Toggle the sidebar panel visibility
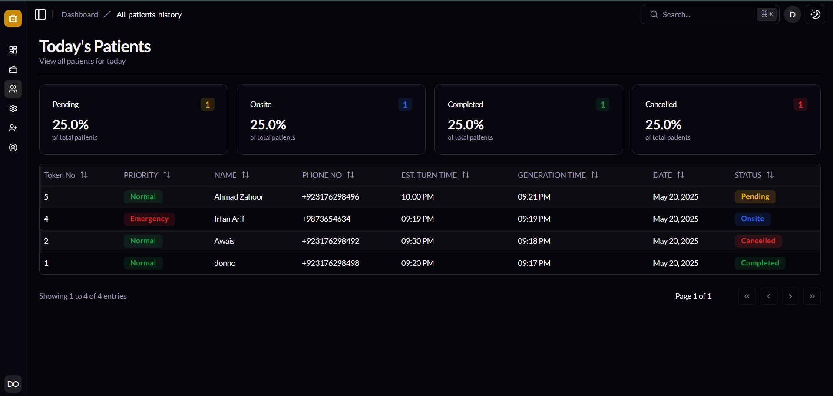 (x=40, y=14)
